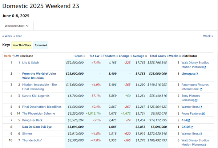218x148 pixels.
Task: Click Paramount Pictures International distributor link
Action: (x=195, y=87)
